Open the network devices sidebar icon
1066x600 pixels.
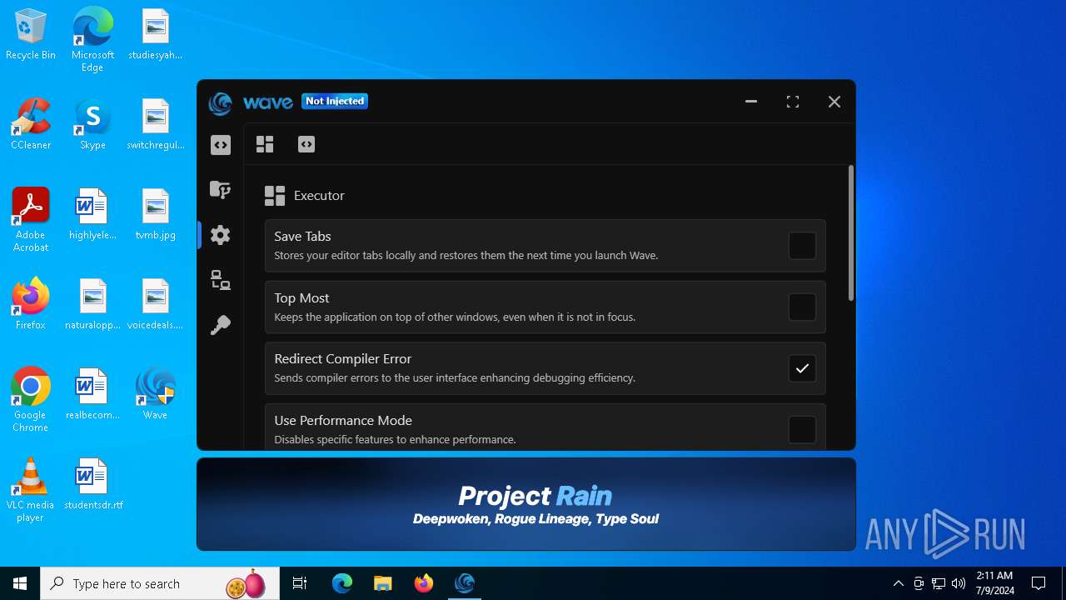pyautogui.click(x=221, y=280)
